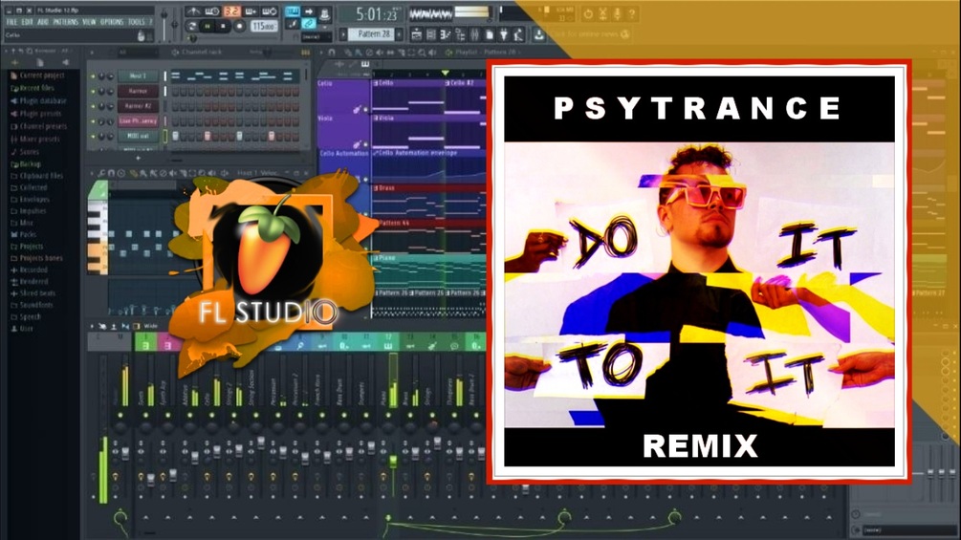961x540 pixels.
Task: Open the playlist view toolbar icon
Action: pyautogui.click(x=417, y=34)
